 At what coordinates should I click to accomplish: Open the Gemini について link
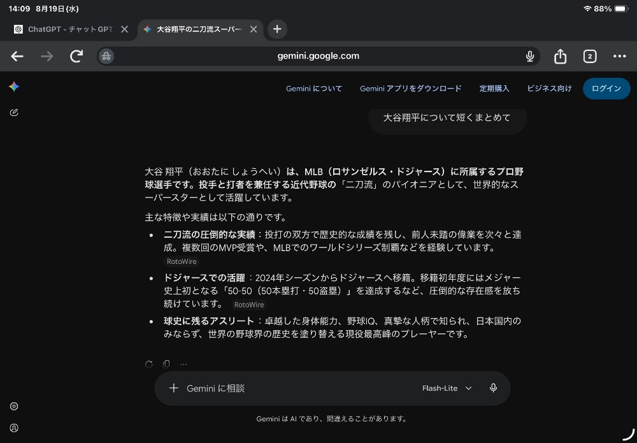click(x=314, y=89)
